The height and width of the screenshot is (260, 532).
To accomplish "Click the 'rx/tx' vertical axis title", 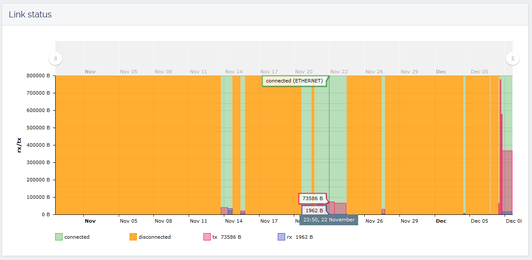I will point(19,145).
